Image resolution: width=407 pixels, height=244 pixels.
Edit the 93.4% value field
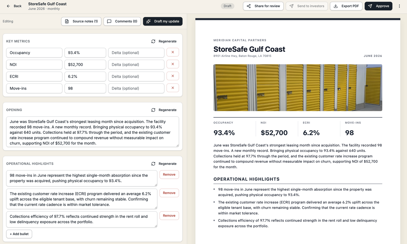(x=85, y=53)
